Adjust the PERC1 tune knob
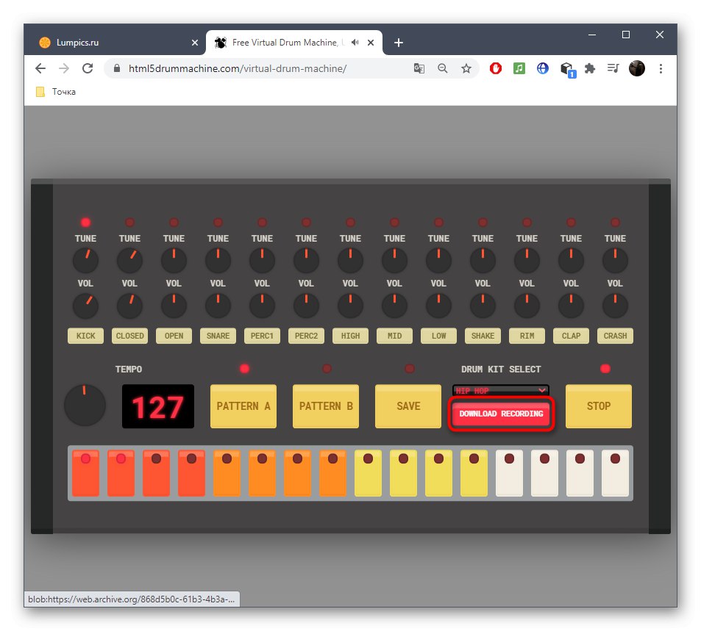 [262, 260]
